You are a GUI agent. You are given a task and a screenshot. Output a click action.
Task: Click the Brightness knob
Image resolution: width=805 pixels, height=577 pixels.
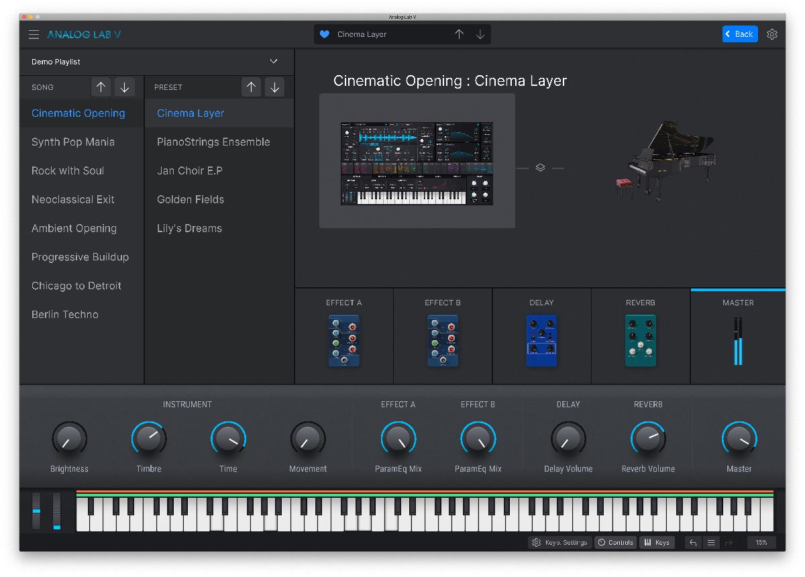[69, 439]
